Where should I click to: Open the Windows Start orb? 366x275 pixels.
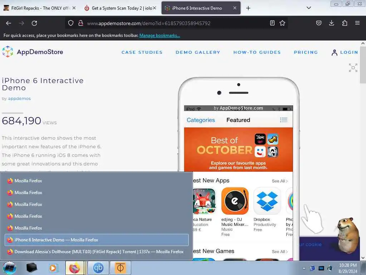tap(10, 268)
